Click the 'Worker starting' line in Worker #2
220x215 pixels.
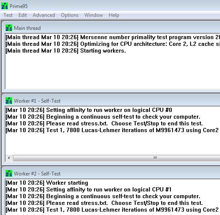click(x=47, y=183)
